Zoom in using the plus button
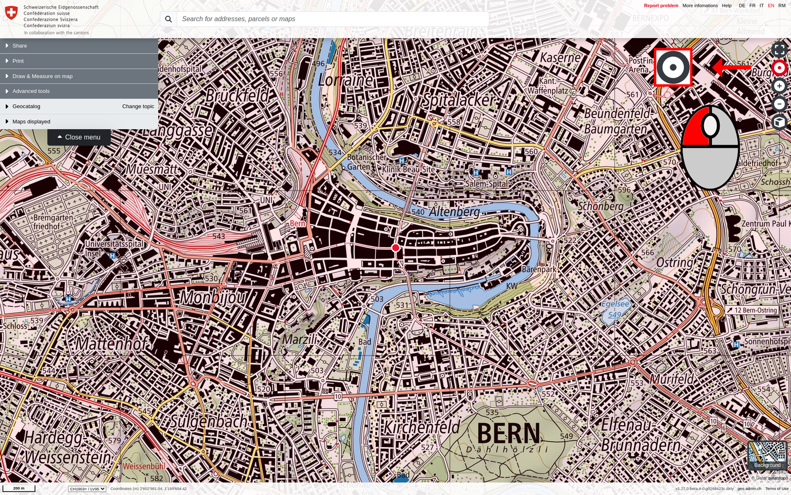Image resolution: width=791 pixels, height=495 pixels. point(779,85)
